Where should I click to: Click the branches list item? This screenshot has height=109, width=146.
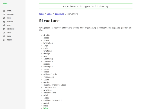(x=48, y=43)
